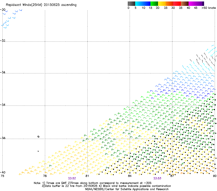Click the green 15-20 knots color band

tap(154, 4)
